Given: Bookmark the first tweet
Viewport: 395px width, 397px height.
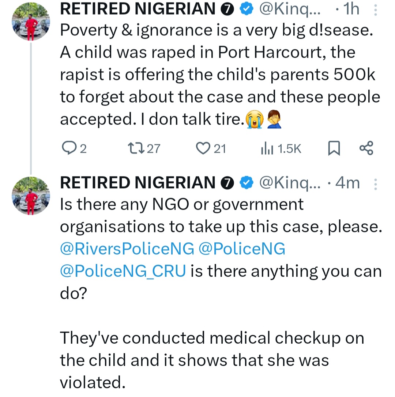Looking at the screenshot, I should coord(333,148).
